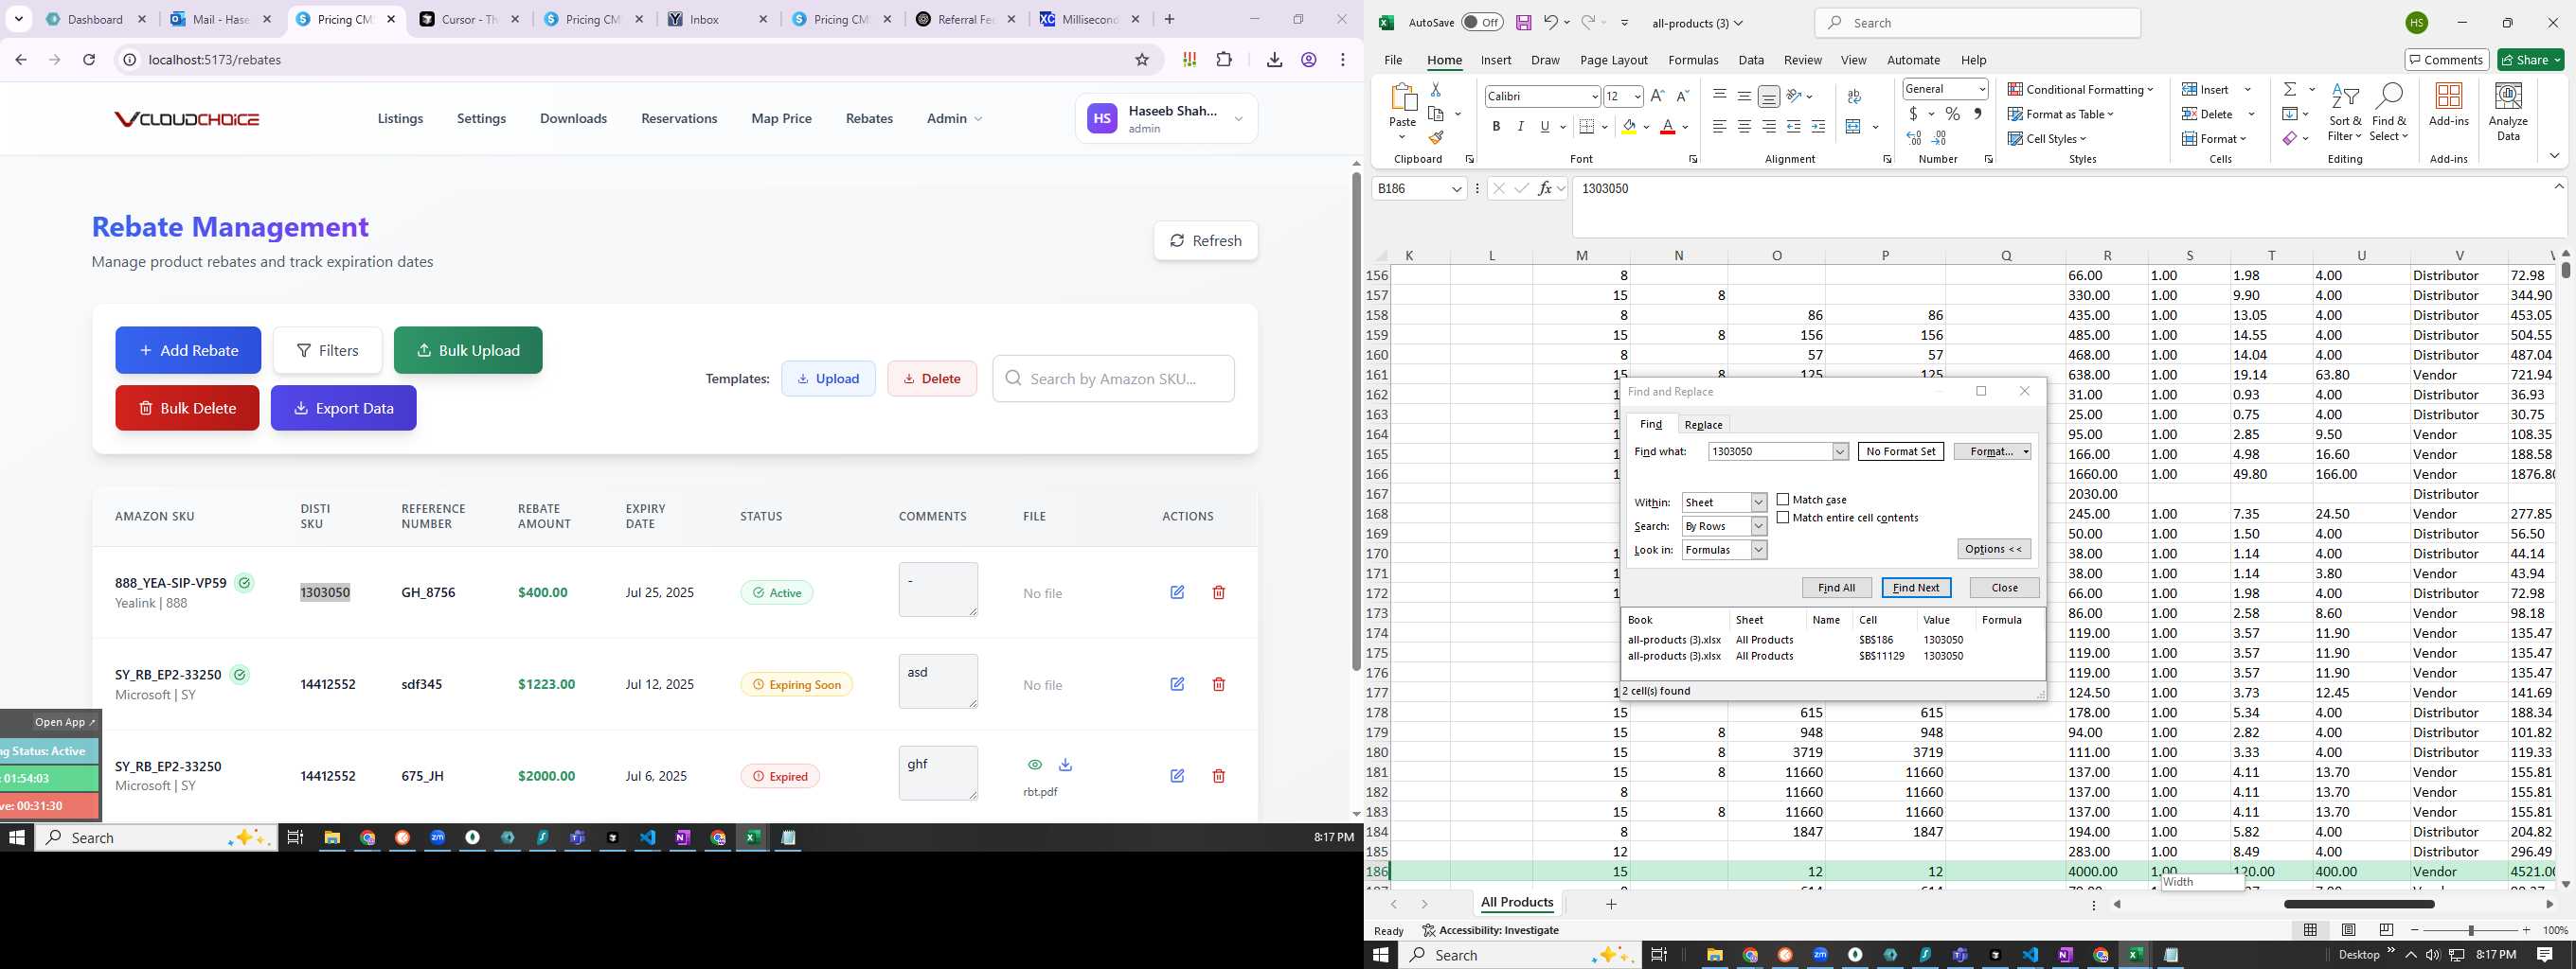Open Chrome extensions puzzle icon
This screenshot has height=969, width=2576.
point(1224,60)
